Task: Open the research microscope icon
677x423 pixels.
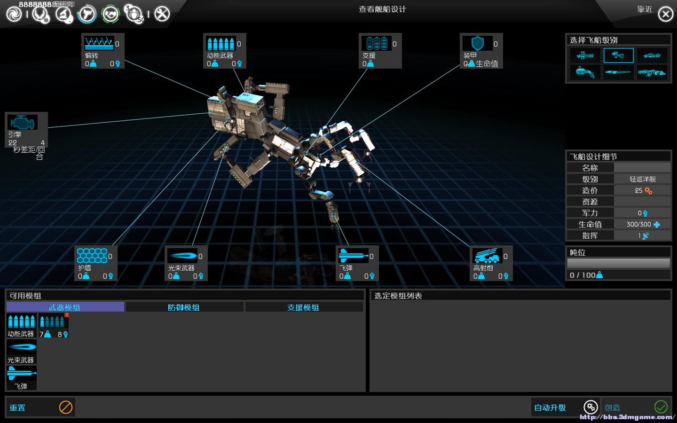Action: pos(64,14)
